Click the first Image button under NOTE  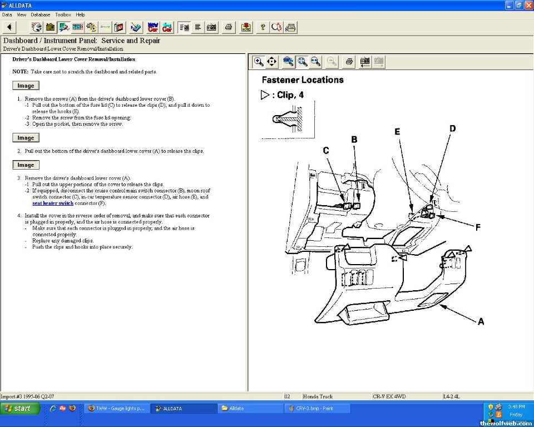coord(26,86)
